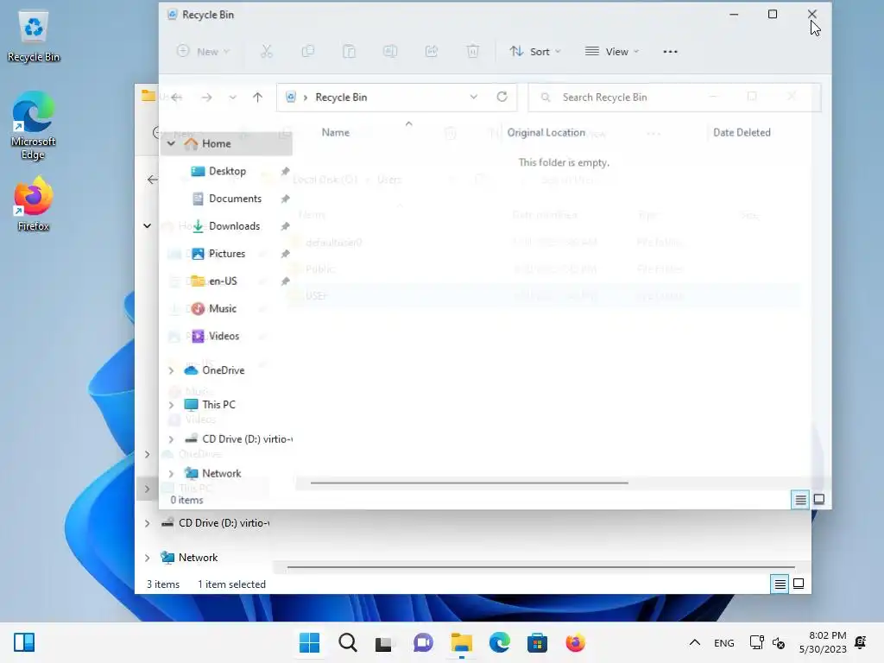
Task: Sort by Name column header
Action: pyautogui.click(x=336, y=132)
